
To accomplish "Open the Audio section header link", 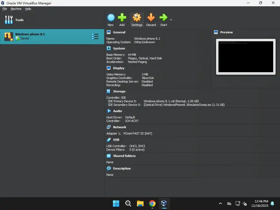I will (118, 111).
